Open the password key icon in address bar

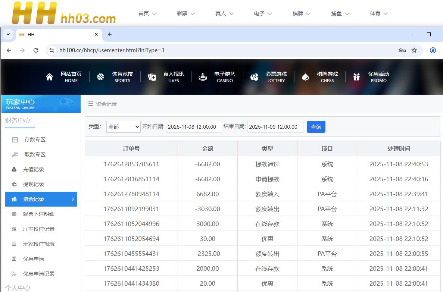(x=402, y=50)
